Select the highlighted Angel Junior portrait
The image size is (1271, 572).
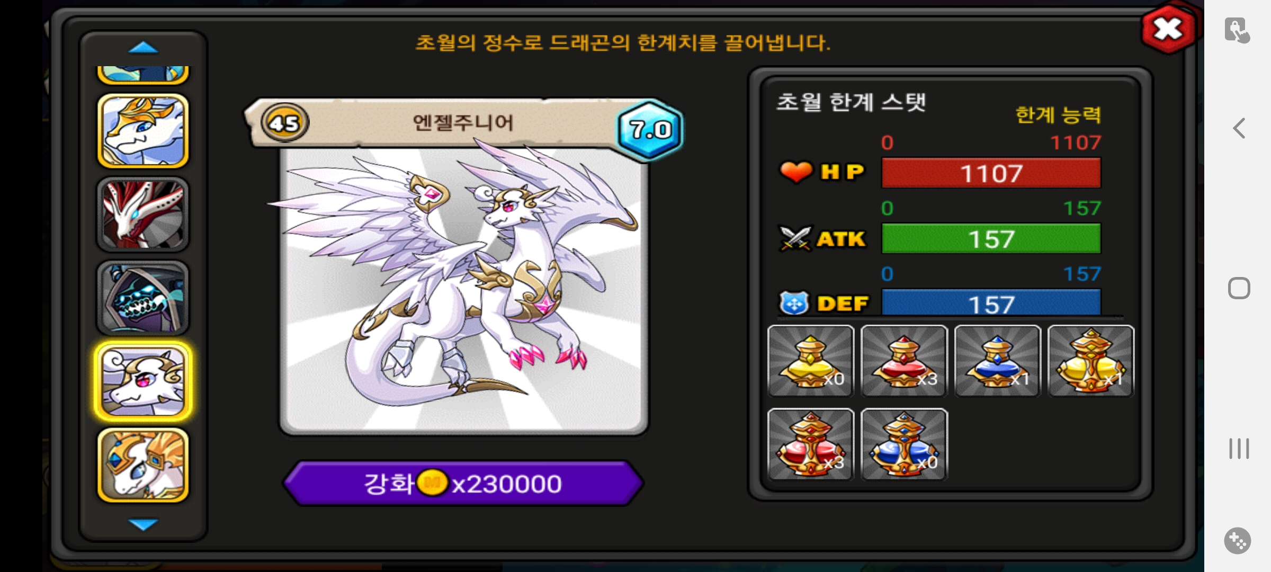(x=143, y=381)
